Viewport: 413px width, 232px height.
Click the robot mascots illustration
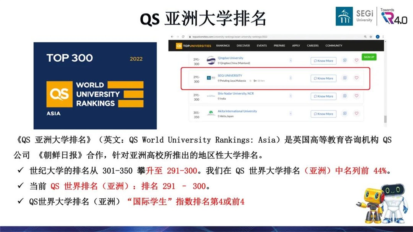click(x=382, y=203)
